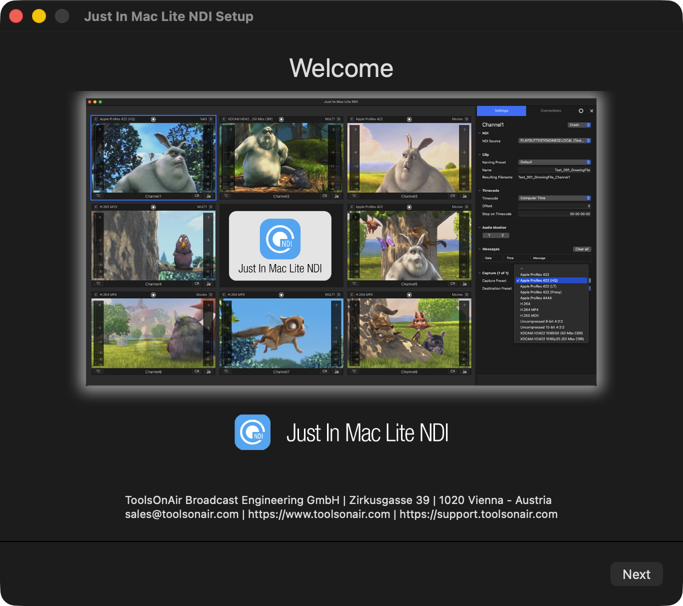The image size is (683, 606).
Task: Minimize the setup window with yellow button
Action: (x=39, y=16)
